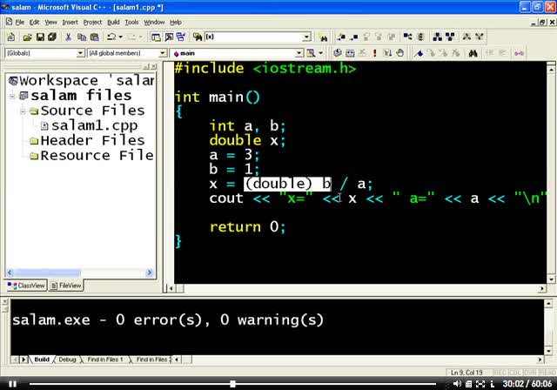Cut selection with the scissors icon
This screenshot has width=557, height=390.
(68, 37)
